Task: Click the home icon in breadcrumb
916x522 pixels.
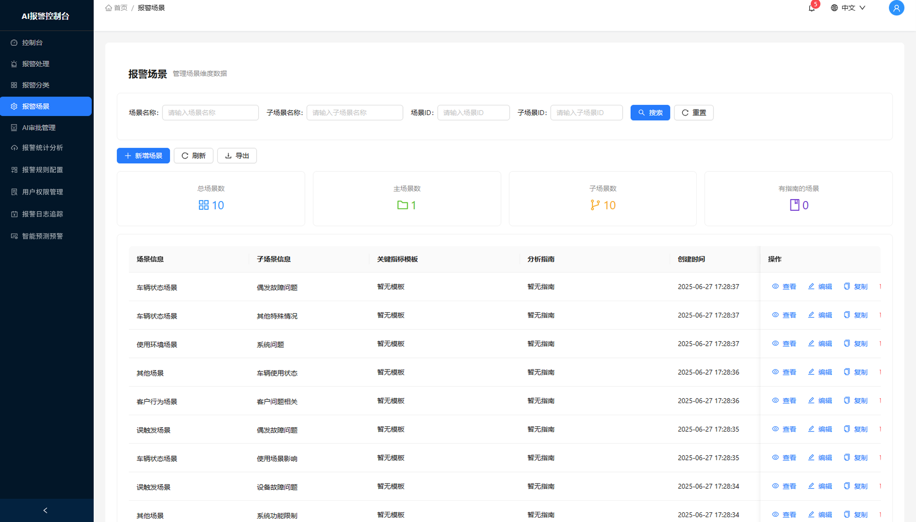Action: 109,8
